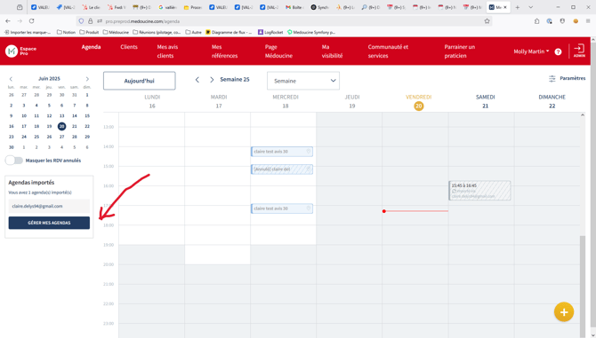Screen dimensions: 596x338
Task: Open the LogRocket bookmark
Action: [270, 32]
